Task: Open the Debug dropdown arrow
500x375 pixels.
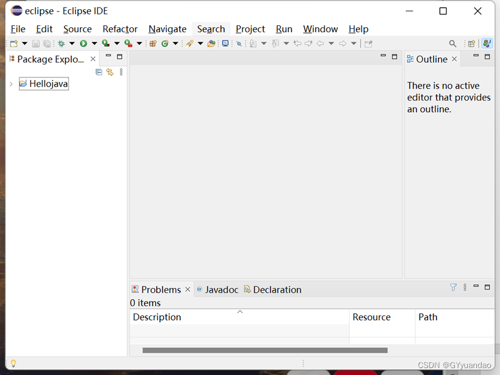Action: tap(72, 43)
